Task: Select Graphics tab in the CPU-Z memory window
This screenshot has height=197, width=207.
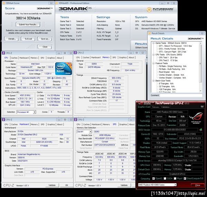Action: [123, 57]
